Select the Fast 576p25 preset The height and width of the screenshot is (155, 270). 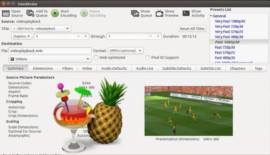(225, 53)
